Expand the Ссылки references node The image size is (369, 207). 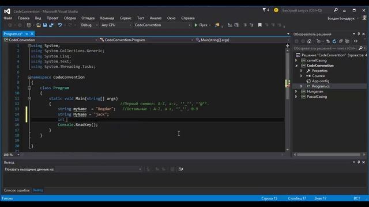[301, 76]
